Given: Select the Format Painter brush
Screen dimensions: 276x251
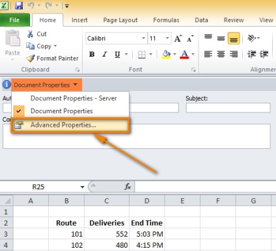Looking at the screenshot, I should pyautogui.click(x=31, y=58).
